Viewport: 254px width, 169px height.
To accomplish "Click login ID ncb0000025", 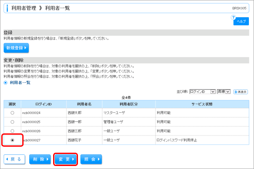I will coord(31,122).
